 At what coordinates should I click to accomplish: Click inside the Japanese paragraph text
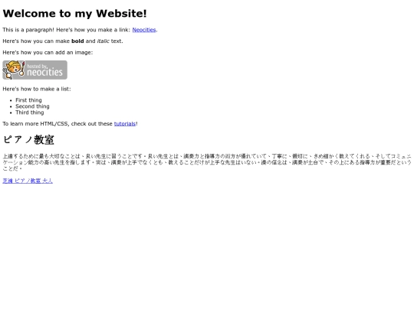[207, 162]
